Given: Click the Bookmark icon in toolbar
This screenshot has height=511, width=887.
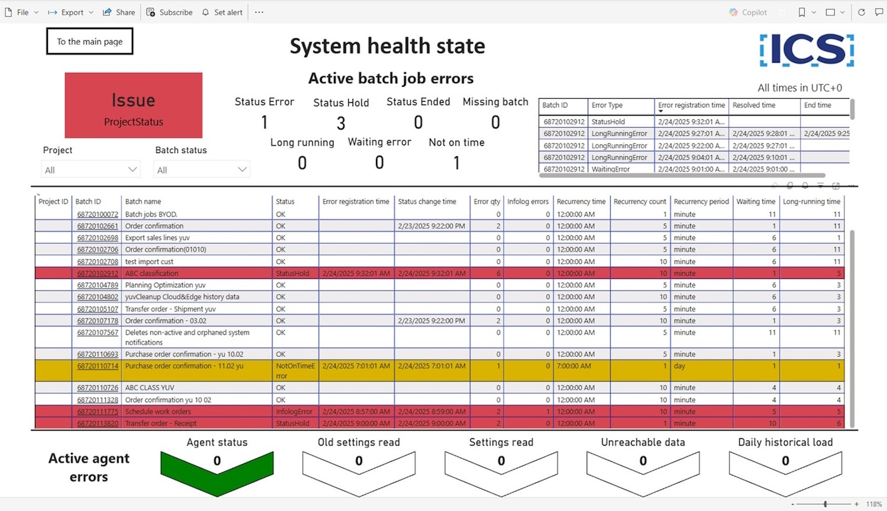Looking at the screenshot, I should pos(802,12).
